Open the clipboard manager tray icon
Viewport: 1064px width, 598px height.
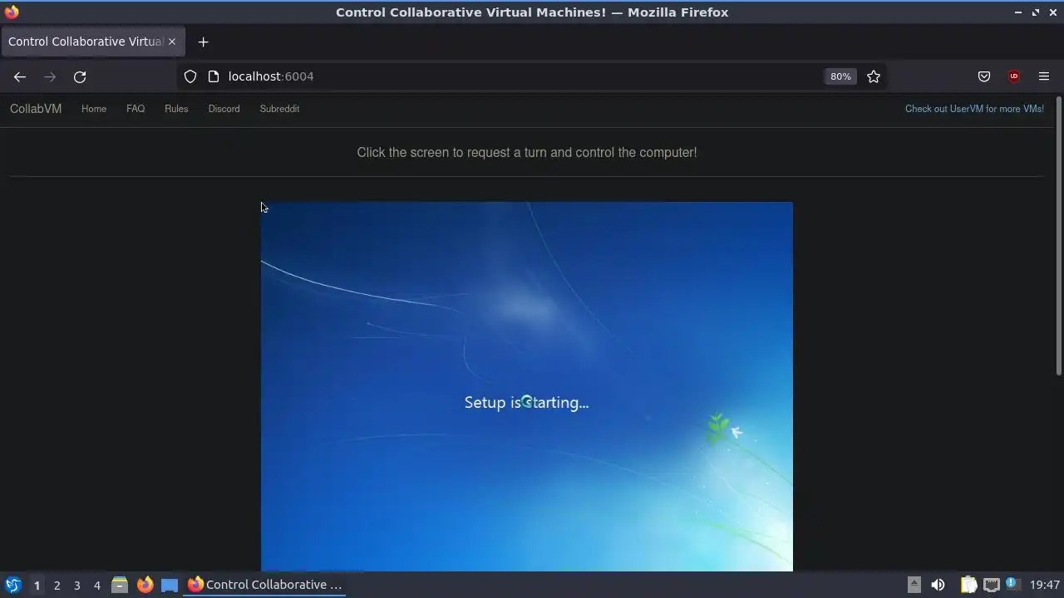click(x=969, y=585)
